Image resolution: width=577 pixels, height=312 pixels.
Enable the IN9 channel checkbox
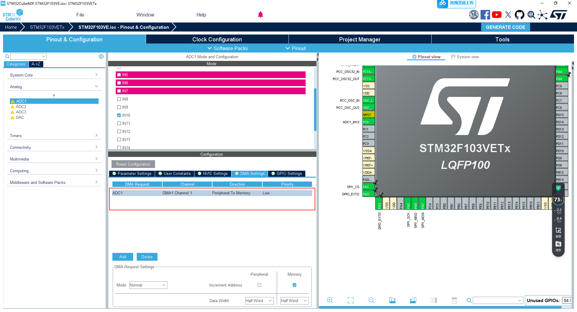(119, 107)
